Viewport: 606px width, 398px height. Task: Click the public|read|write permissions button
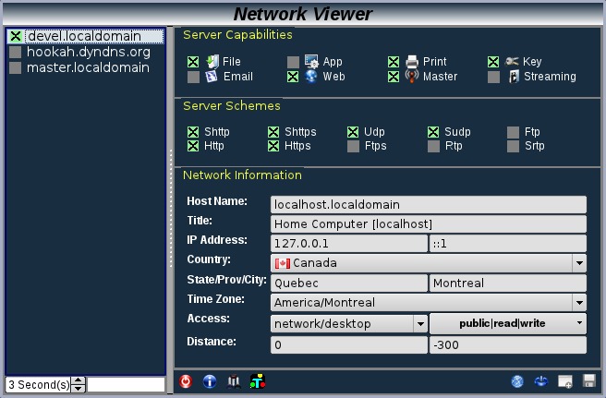click(x=507, y=324)
